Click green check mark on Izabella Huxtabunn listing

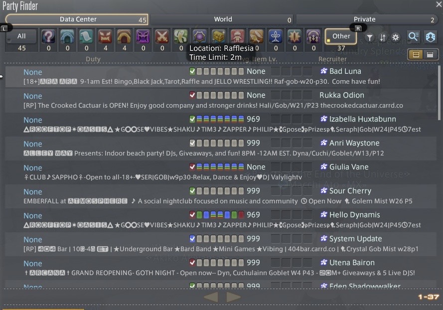pos(192,119)
